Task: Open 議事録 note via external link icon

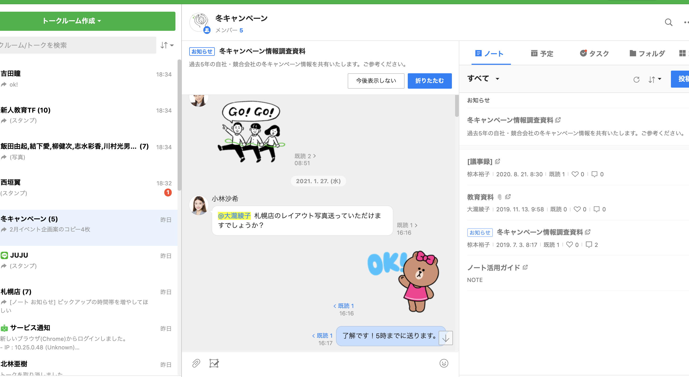Action: point(498,161)
